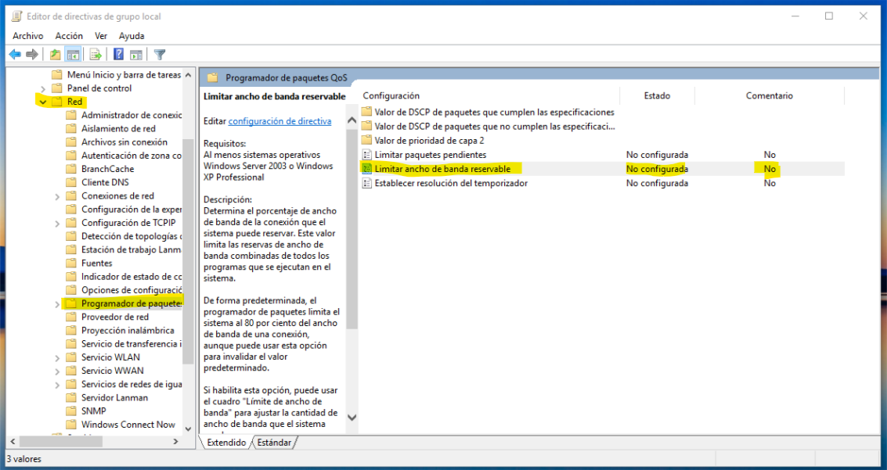Toggle the show/hide console tree icon
Image resolution: width=887 pixels, height=470 pixels.
tap(73, 54)
